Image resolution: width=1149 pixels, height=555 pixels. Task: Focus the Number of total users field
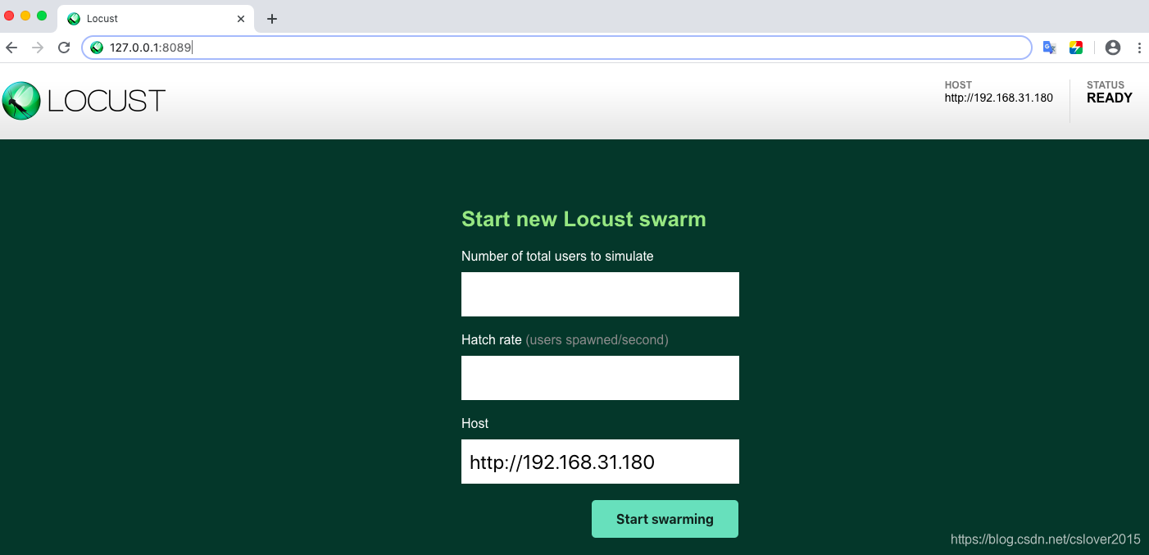600,294
